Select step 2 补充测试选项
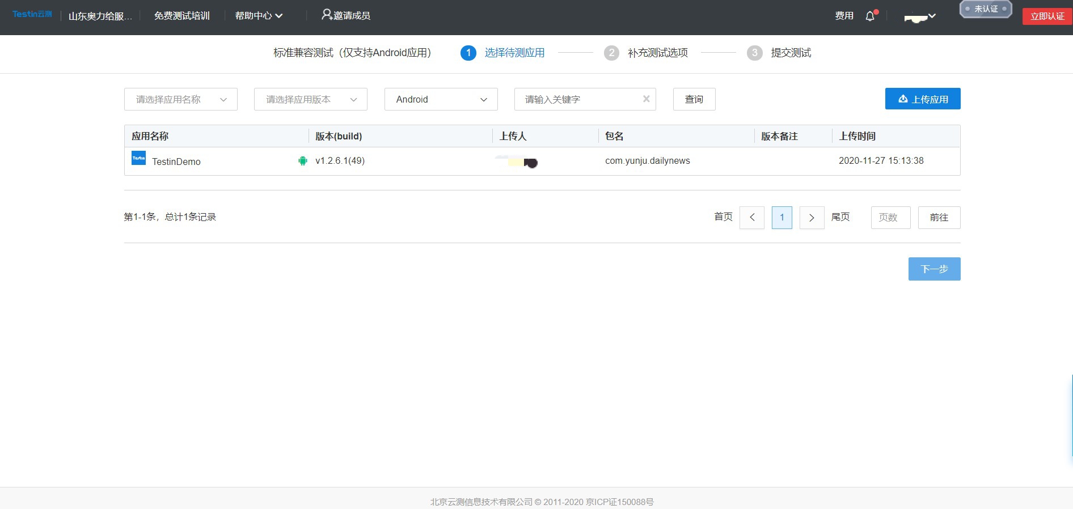1073x509 pixels. pos(646,53)
